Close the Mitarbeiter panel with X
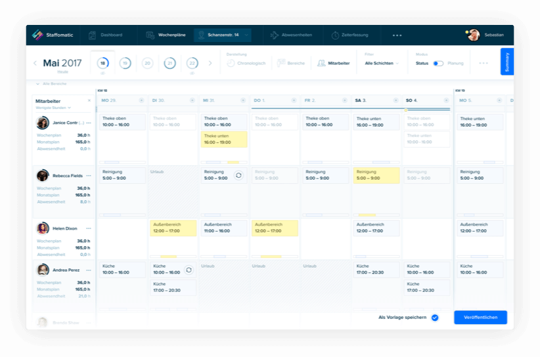The width and height of the screenshot is (540, 357). coord(89,100)
